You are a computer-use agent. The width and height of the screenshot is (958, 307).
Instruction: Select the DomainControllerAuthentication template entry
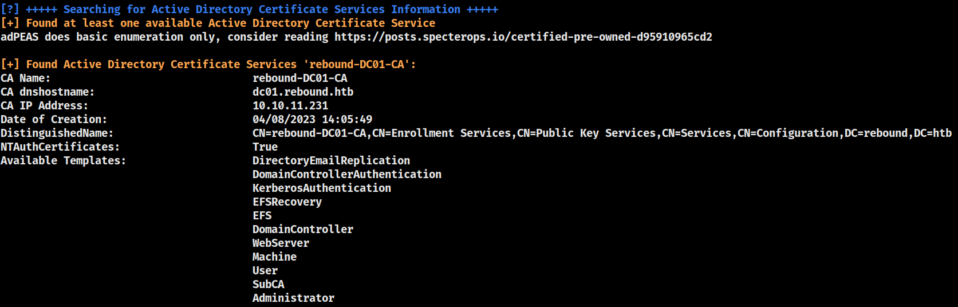[347, 175]
